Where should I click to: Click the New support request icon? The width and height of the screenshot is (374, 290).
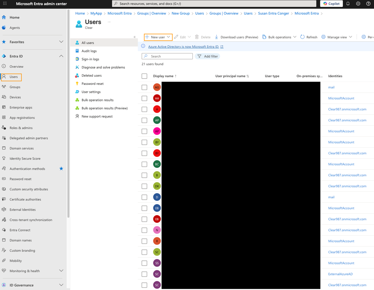pyautogui.click(x=77, y=116)
